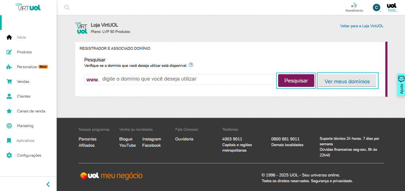Click the Ver meus domínios button
405x191 pixels.
tap(347, 81)
